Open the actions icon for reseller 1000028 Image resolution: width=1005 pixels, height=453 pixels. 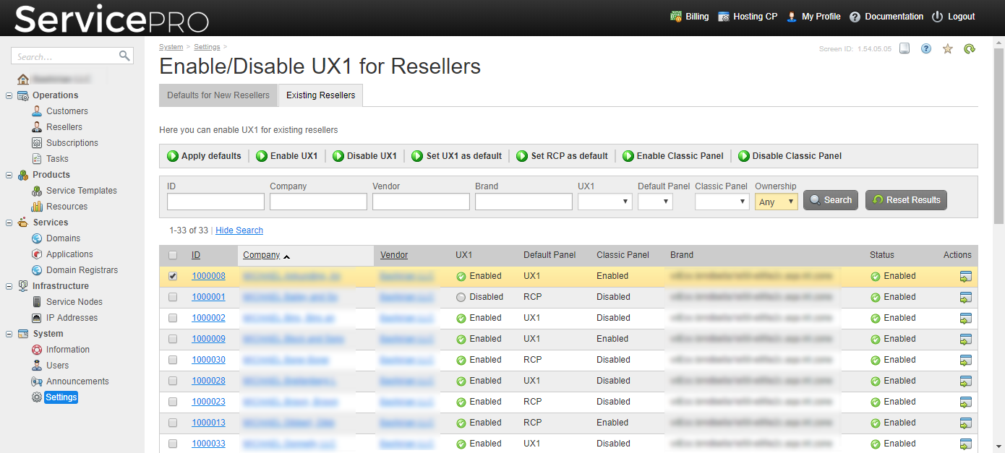tap(965, 381)
